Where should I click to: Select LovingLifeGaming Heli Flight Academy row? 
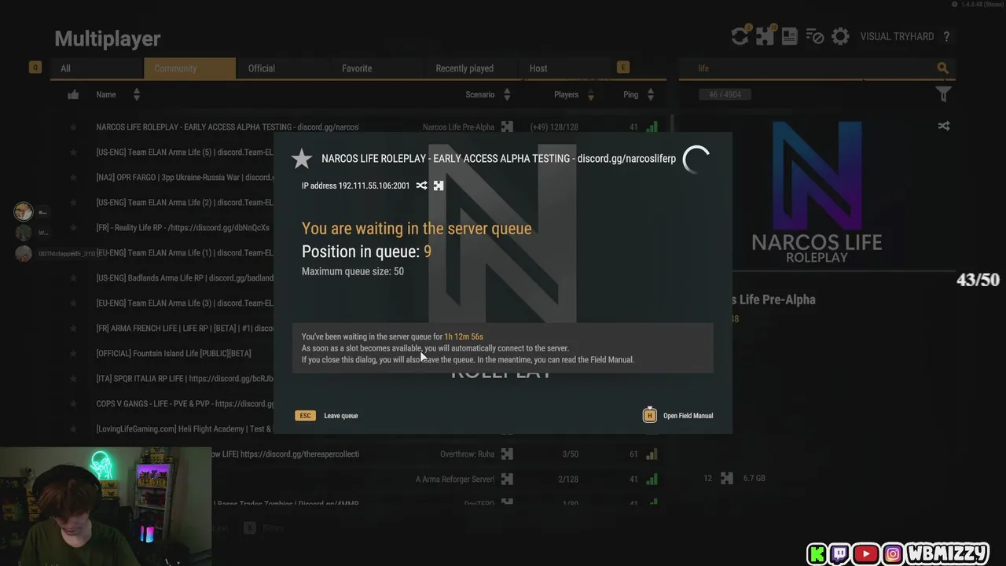coord(185,428)
